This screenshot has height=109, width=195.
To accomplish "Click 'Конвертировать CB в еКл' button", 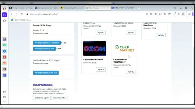I will pyautogui.click(x=46, y=73).
